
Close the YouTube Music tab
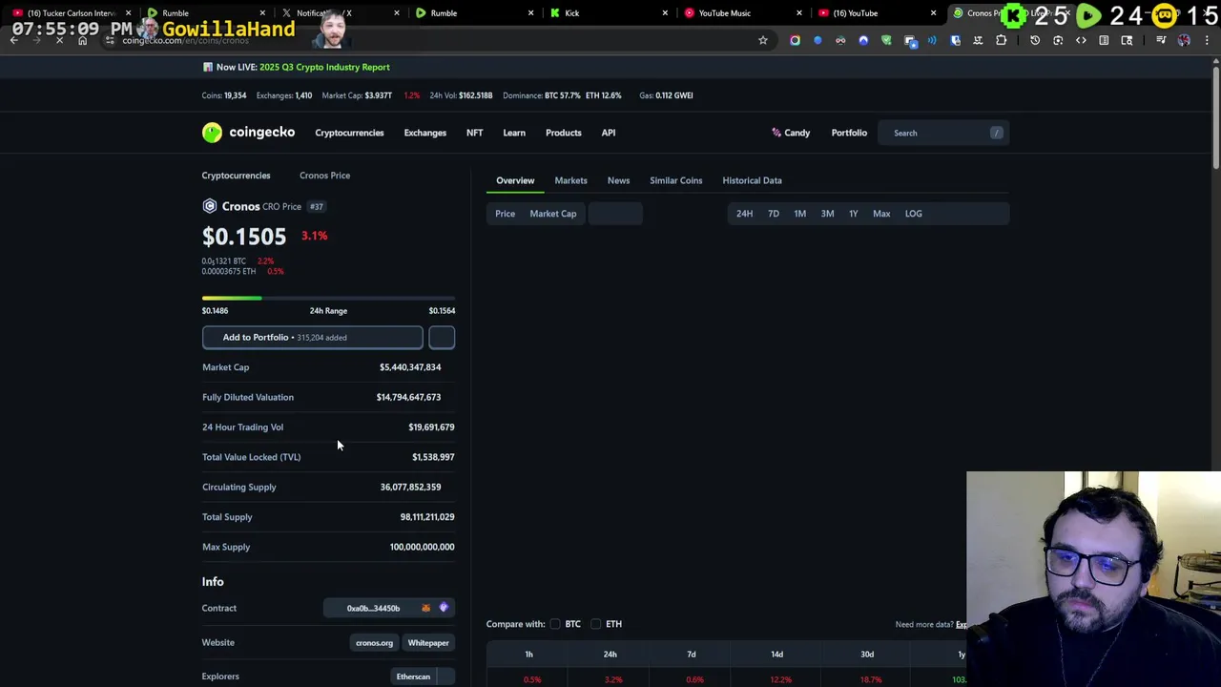click(800, 13)
